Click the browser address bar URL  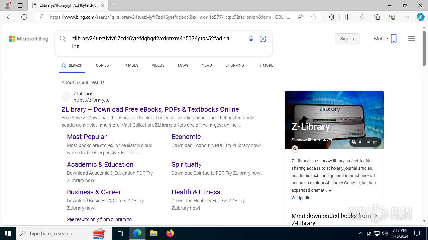[170, 17]
